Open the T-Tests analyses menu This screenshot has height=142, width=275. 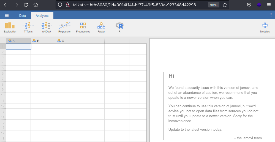tap(28, 28)
